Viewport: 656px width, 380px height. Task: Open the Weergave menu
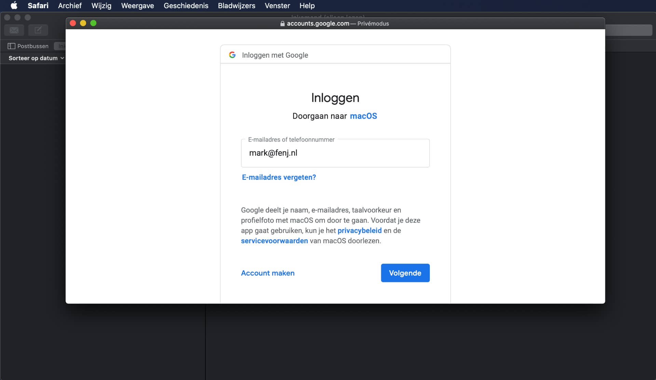click(137, 5)
